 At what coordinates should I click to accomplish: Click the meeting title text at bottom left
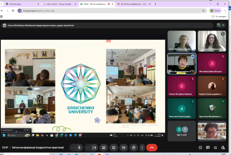38,147
